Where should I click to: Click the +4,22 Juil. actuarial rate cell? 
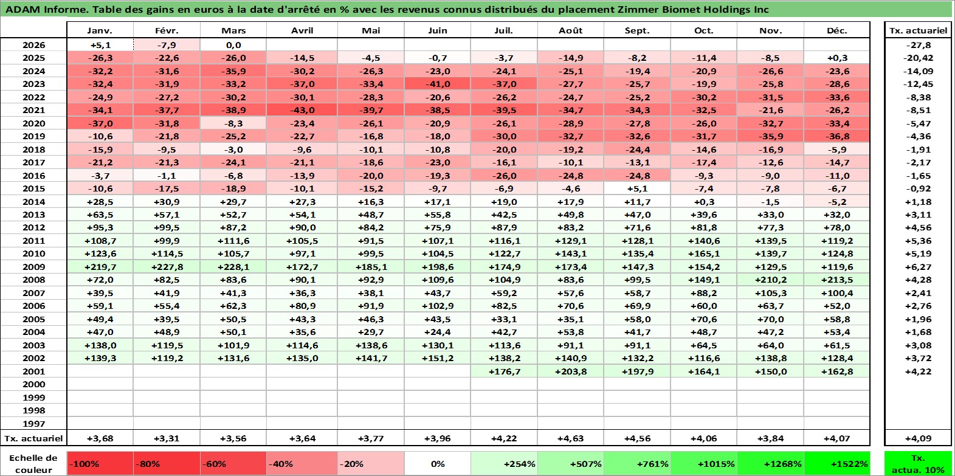point(504,438)
